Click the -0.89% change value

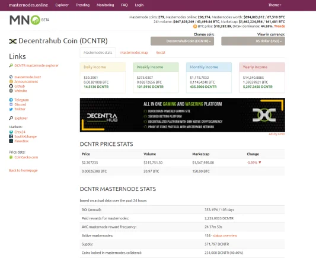(x=252, y=163)
